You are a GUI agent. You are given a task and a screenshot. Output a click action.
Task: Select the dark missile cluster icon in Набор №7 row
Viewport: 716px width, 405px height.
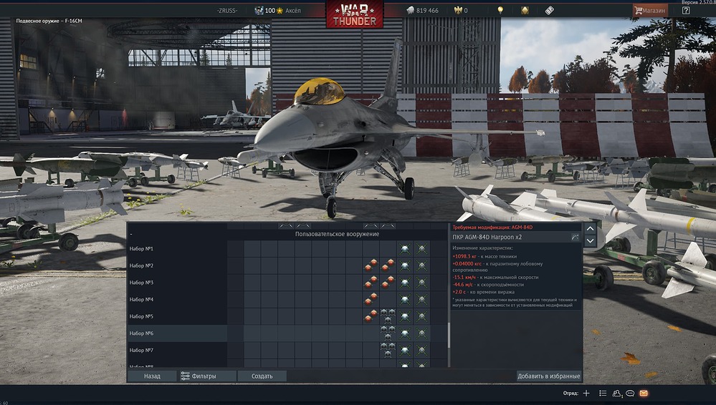pos(388,350)
